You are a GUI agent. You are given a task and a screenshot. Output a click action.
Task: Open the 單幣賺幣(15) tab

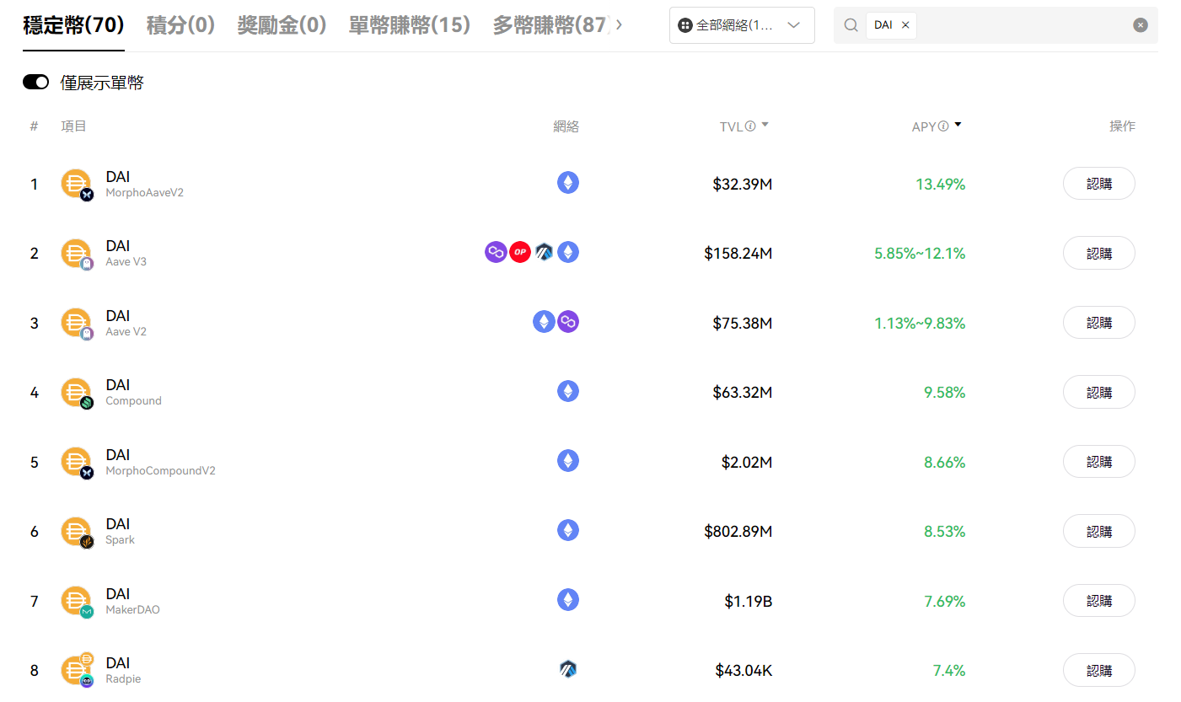409,25
